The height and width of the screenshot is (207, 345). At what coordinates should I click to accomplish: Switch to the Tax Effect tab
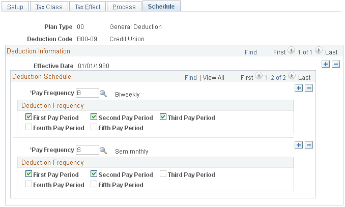click(88, 7)
